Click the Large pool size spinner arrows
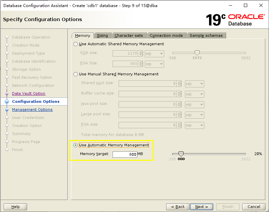 point(179,115)
